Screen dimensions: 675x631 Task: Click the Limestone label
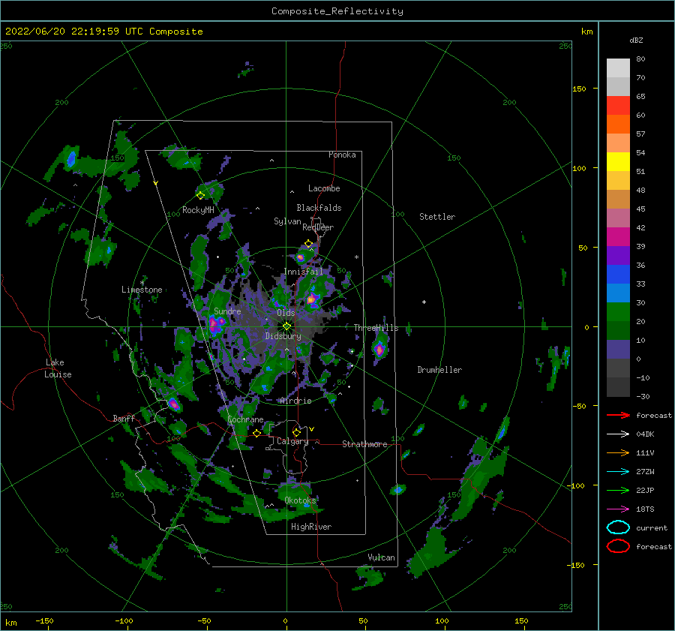click(x=142, y=290)
